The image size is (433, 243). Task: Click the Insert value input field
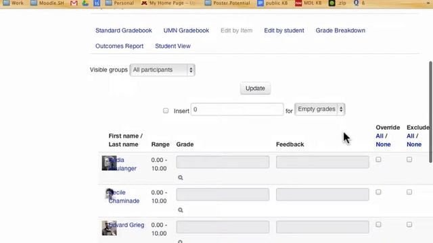237,109
